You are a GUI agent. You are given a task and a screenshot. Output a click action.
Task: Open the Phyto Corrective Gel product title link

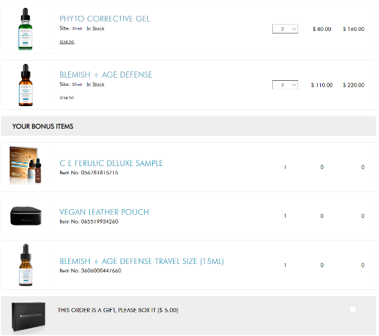pyautogui.click(x=105, y=19)
